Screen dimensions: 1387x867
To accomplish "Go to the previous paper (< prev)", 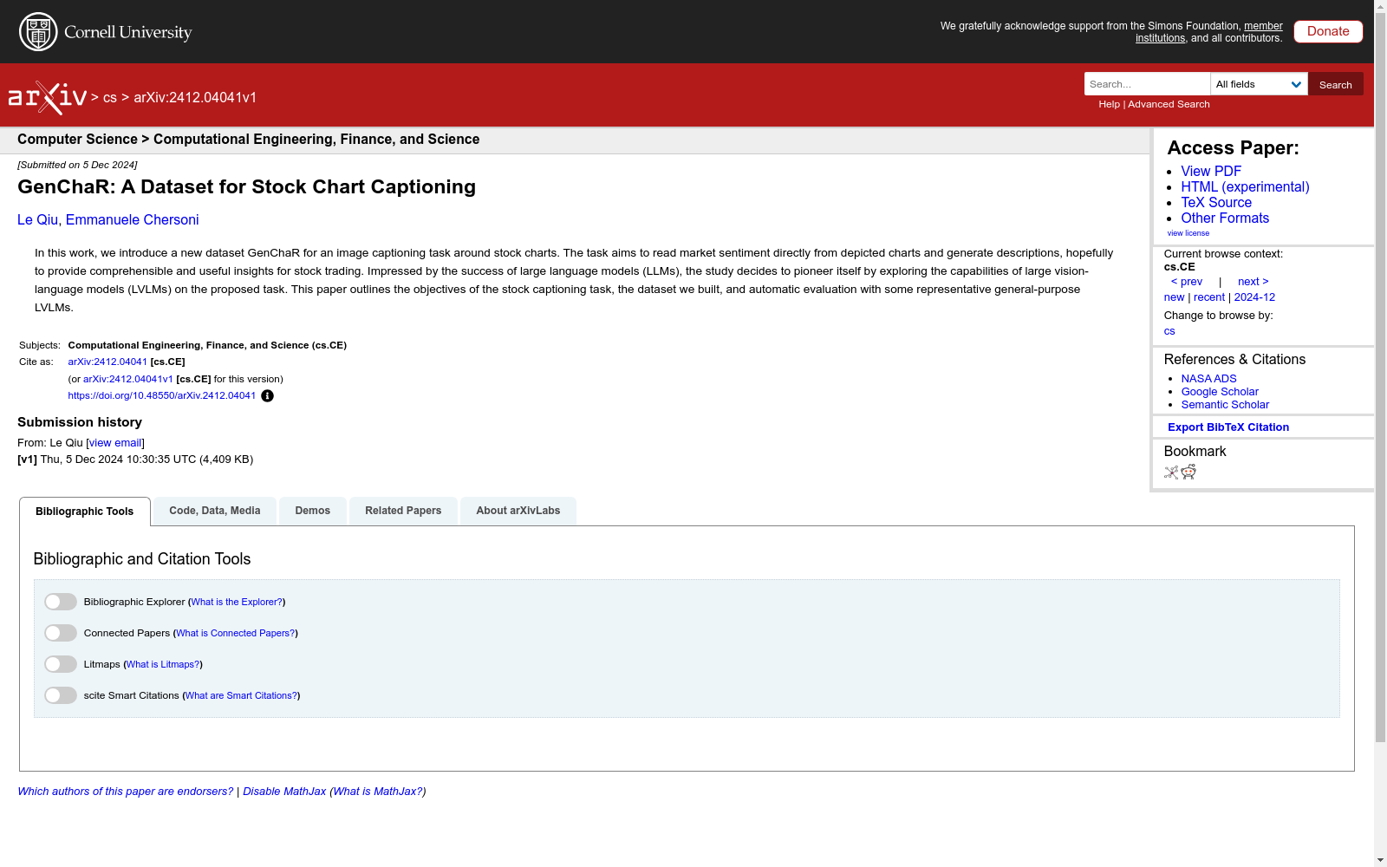I will coord(1187,282).
